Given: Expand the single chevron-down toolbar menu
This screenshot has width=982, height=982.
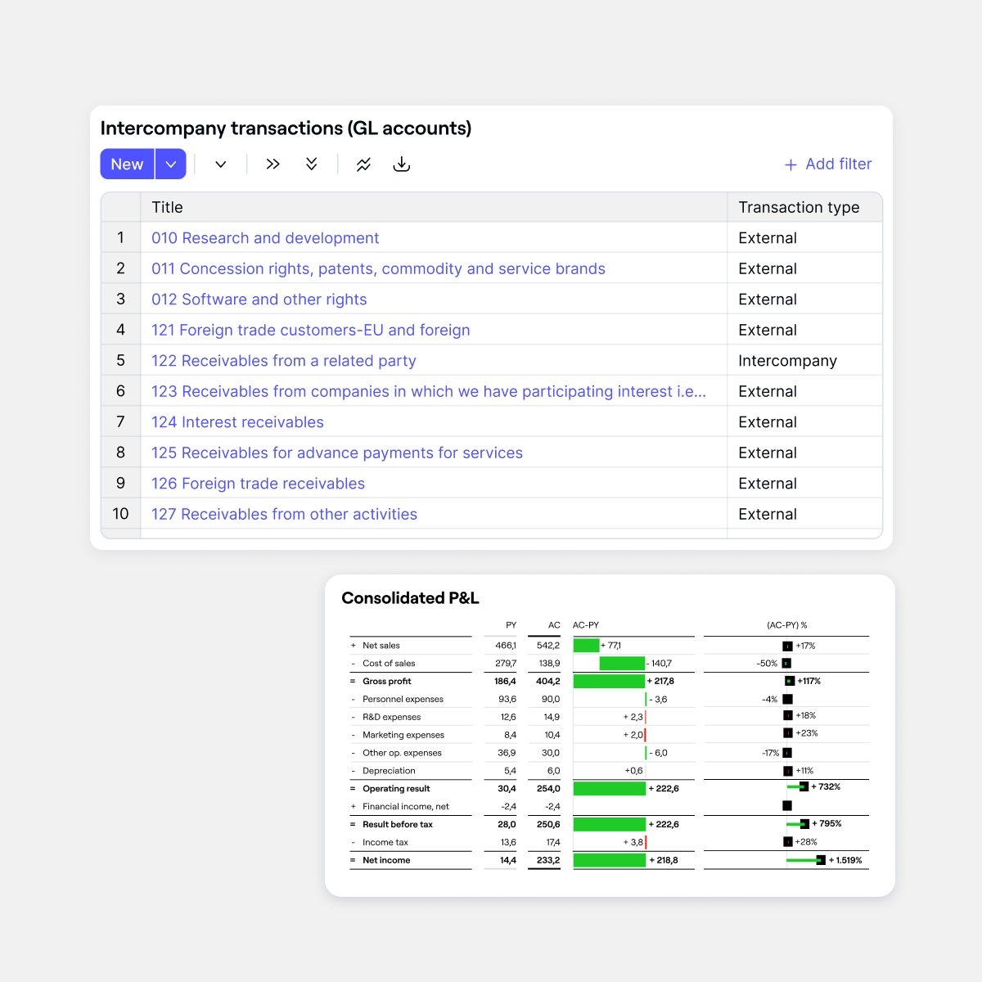Looking at the screenshot, I should coord(221,164).
